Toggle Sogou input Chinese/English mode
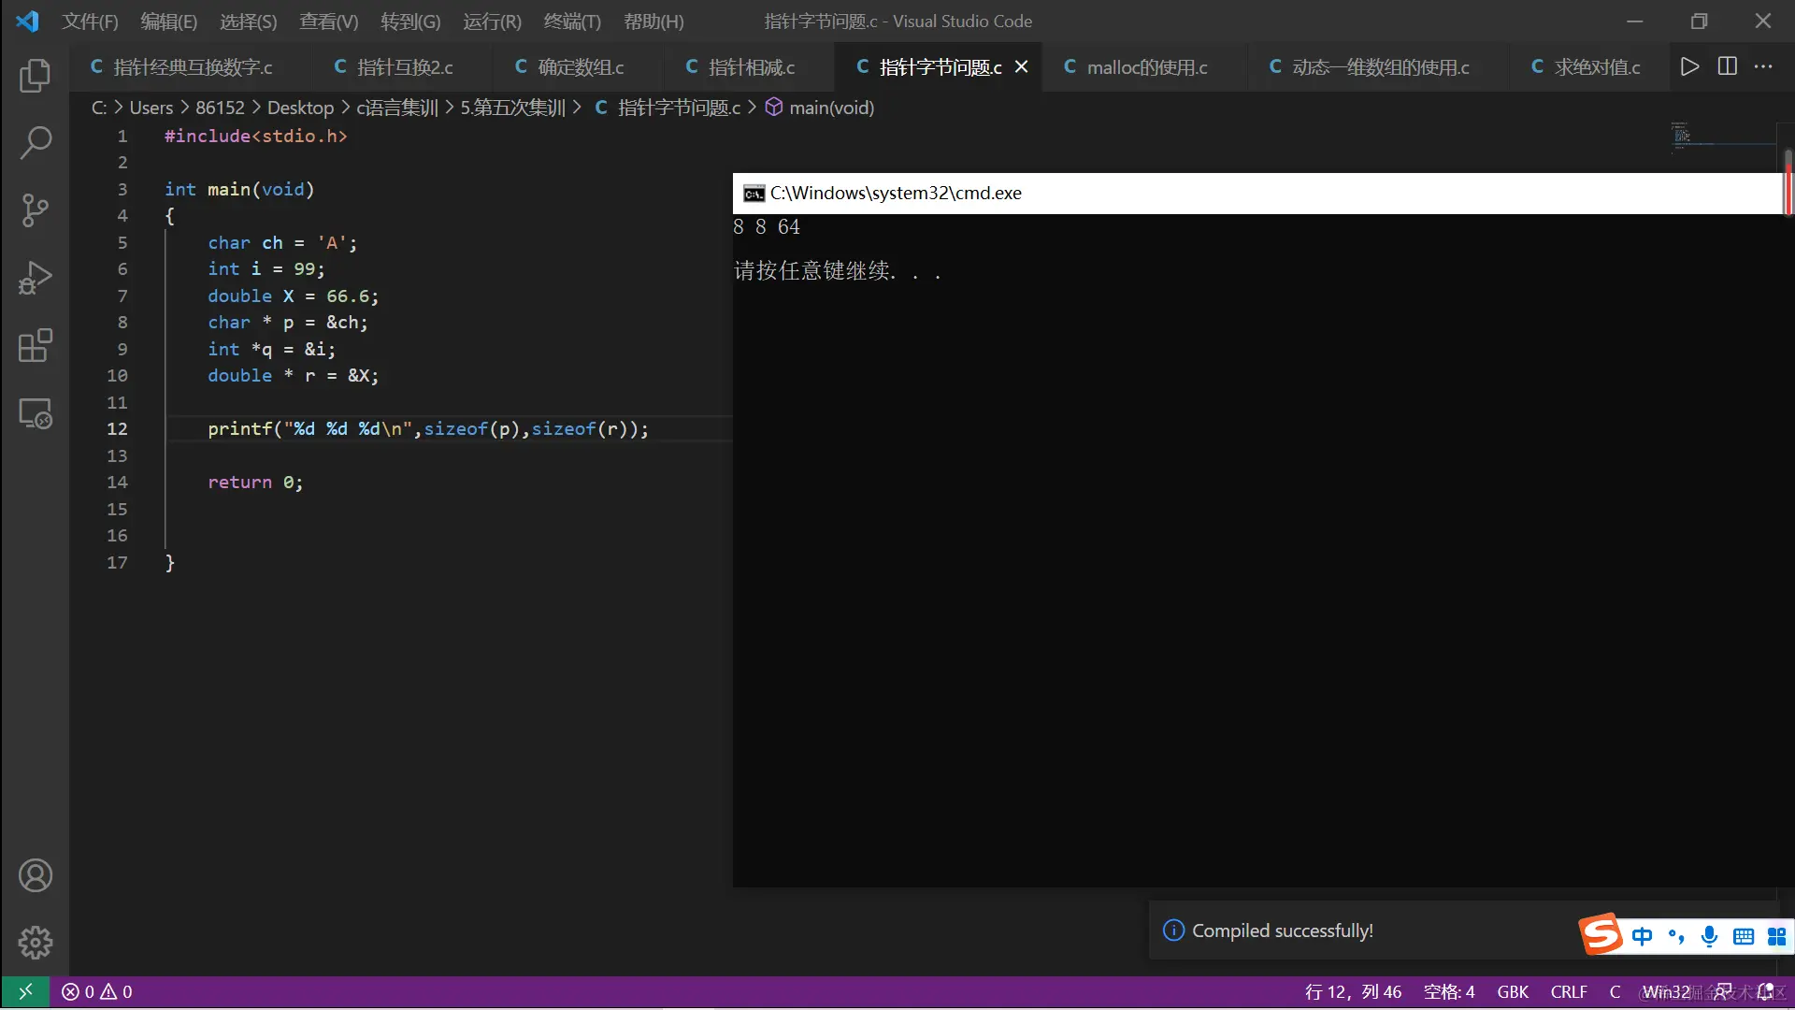The image size is (1795, 1010). click(x=1642, y=936)
